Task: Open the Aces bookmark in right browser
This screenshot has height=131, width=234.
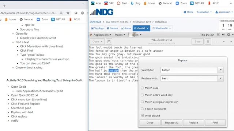Action: click(96, 3)
